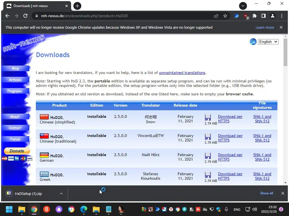Open SHA signatures for Chinese traditional
Viewport: 289px width, 216px height.
click(x=262, y=138)
